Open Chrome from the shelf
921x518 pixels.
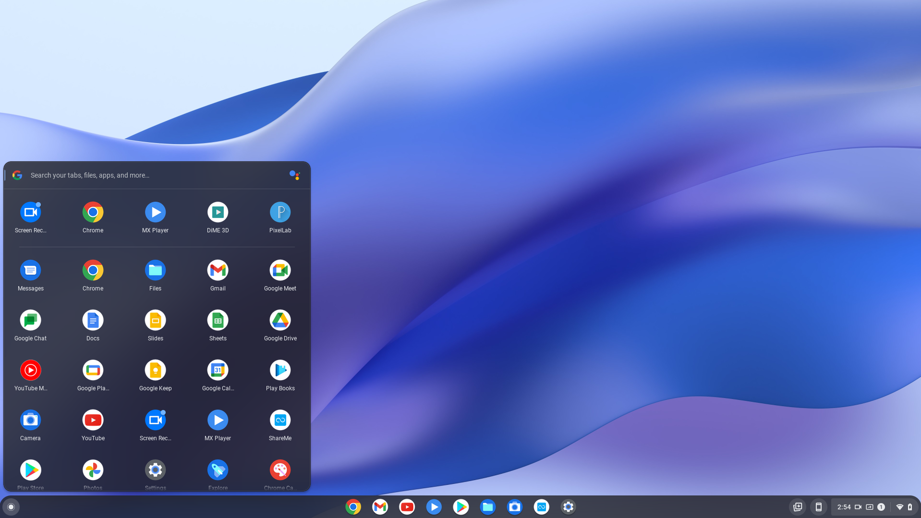[x=353, y=507]
